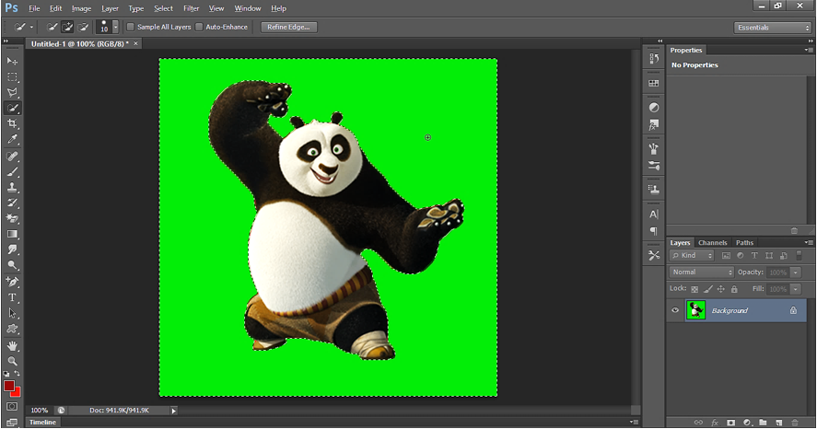This screenshot has width=817, height=429.
Task: Click Create new layer icon
Action: pos(779,423)
